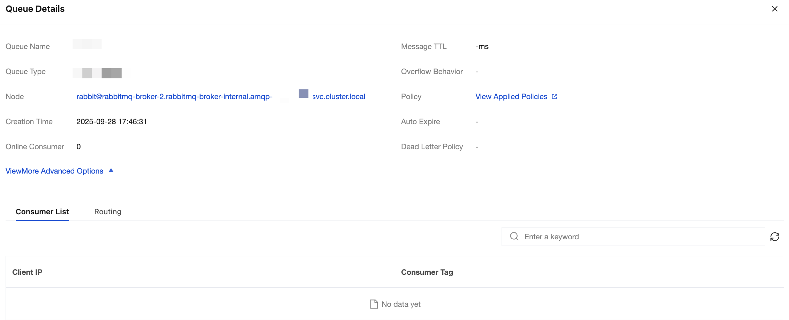
Task: Switch to the Routing tab
Action: (108, 212)
